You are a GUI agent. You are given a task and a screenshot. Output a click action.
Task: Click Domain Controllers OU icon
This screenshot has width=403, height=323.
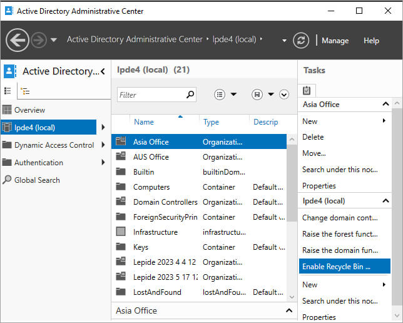tap(121, 202)
